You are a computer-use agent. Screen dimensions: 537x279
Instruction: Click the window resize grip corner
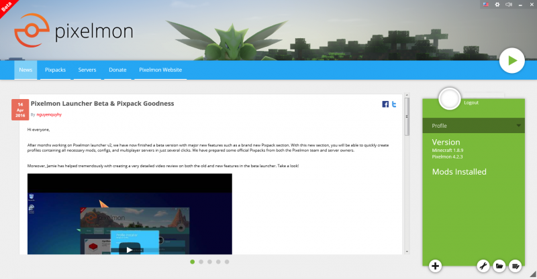tap(533, 274)
